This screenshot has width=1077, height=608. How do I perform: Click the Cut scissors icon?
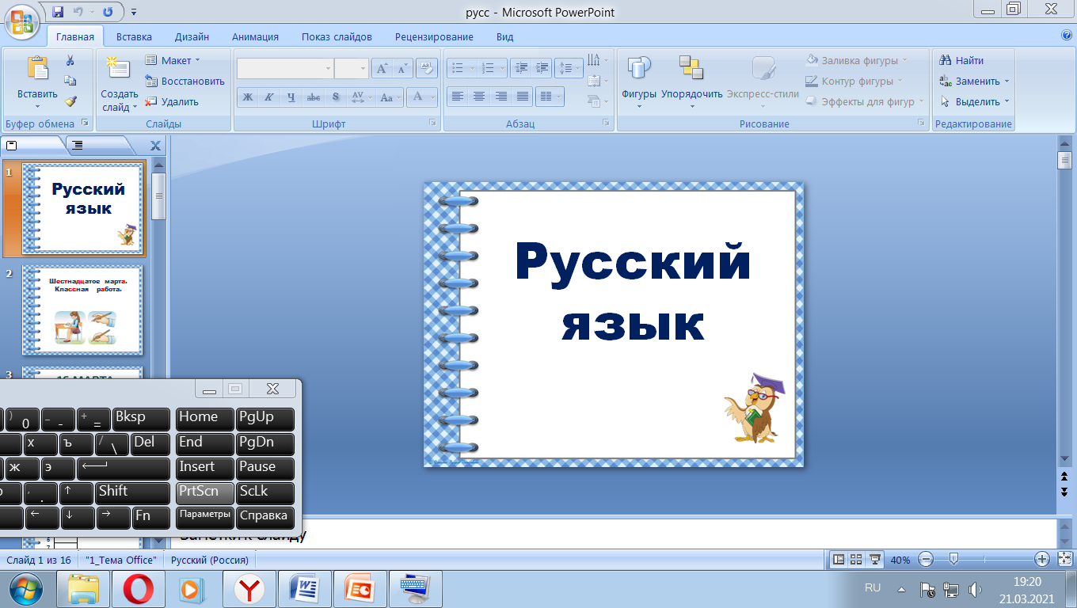[x=70, y=60]
